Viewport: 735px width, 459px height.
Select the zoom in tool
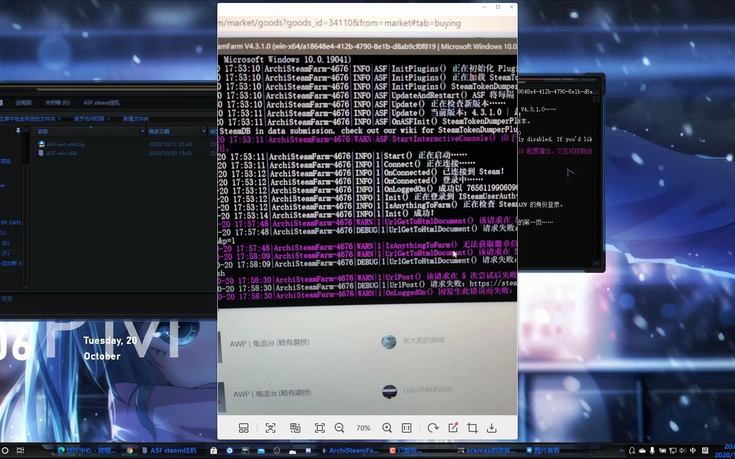[x=387, y=428]
